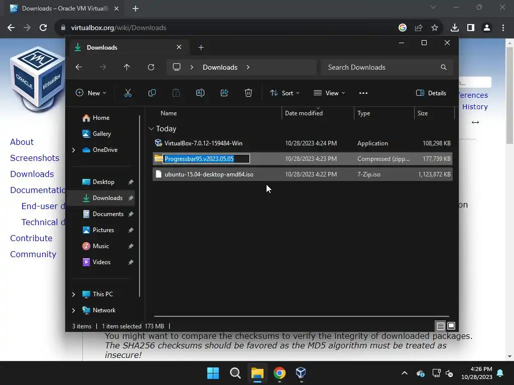Go back in Chrome browser
The image size is (514, 385).
(x=11, y=28)
